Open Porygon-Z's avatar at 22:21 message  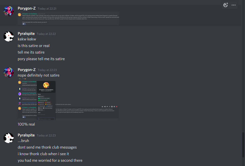click(9, 11)
